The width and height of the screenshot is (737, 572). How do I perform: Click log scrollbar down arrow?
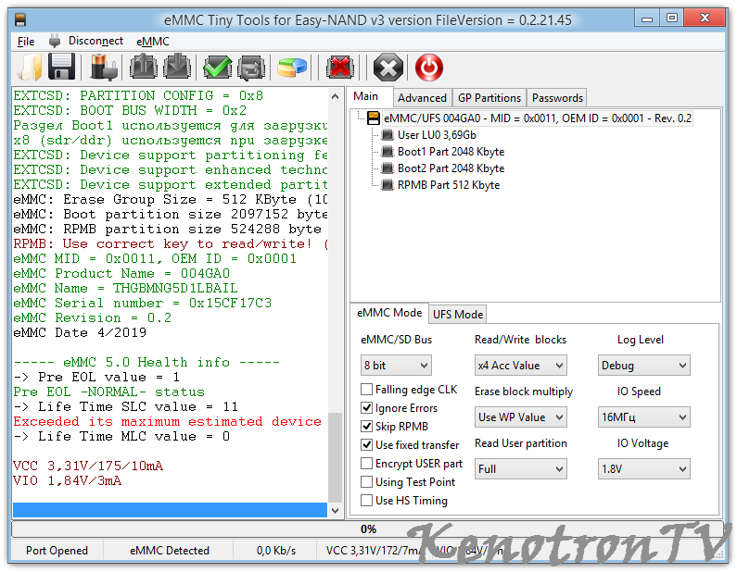coord(335,510)
